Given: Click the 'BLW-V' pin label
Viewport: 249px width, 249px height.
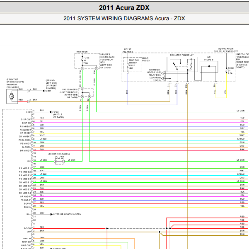Looking at the screenshot, I should coord(27,204).
